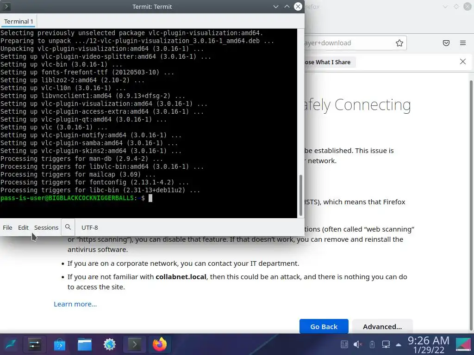Close the Termit terminal window
474x355 pixels.
click(x=298, y=6)
